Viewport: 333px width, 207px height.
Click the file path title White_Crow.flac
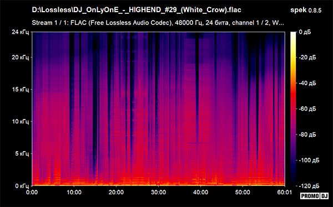click(137, 10)
